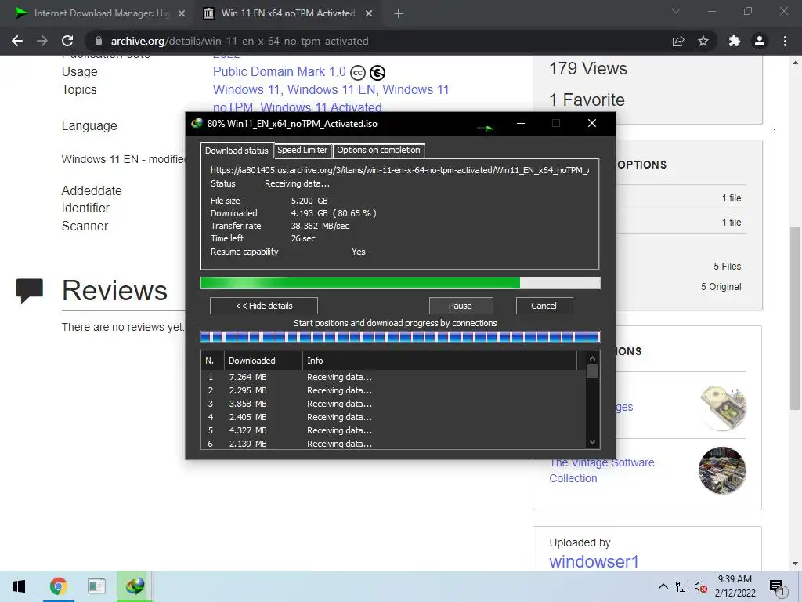Select connection row 5 with 4.327 MB
Viewport: 802px width, 602px height.
click(x=393, y=430)
